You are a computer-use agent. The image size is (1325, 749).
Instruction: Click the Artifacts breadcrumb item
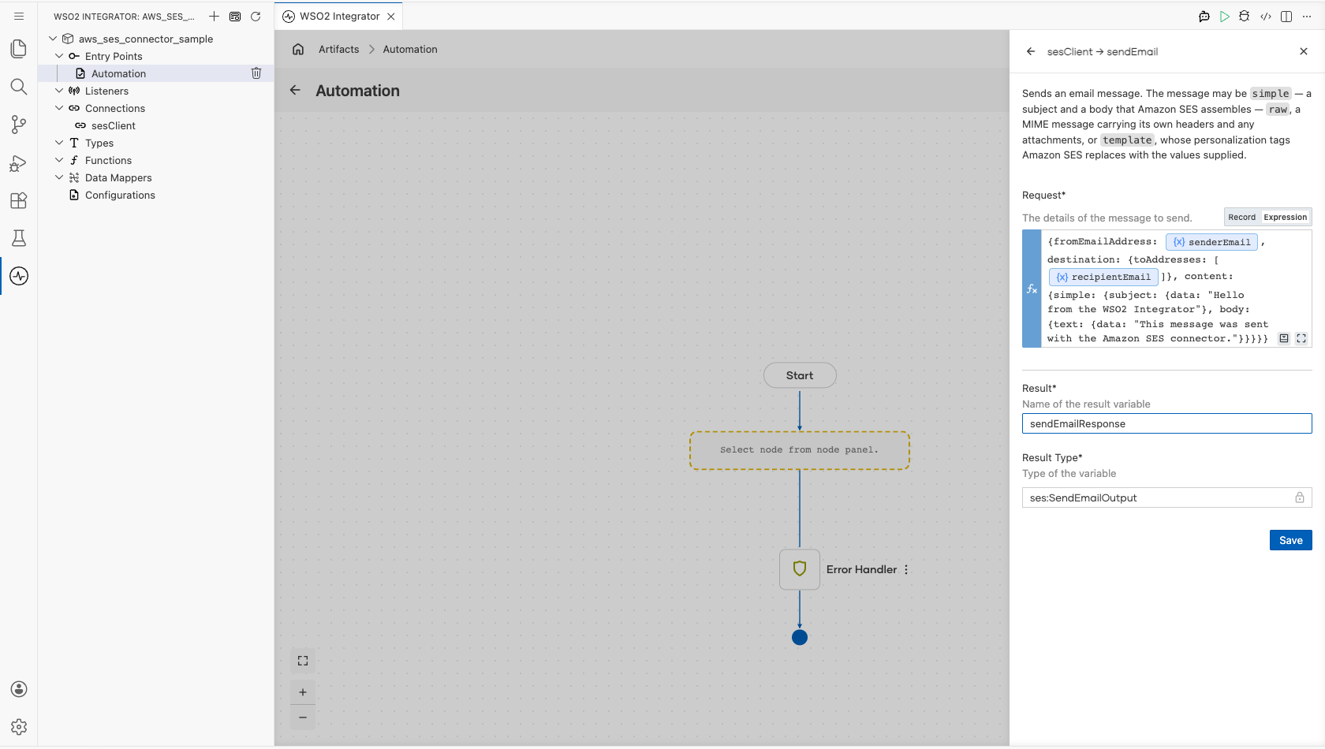338,49
